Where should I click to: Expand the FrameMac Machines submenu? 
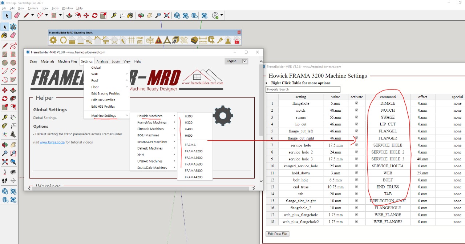pyautogui.click(x=153, y=123)
